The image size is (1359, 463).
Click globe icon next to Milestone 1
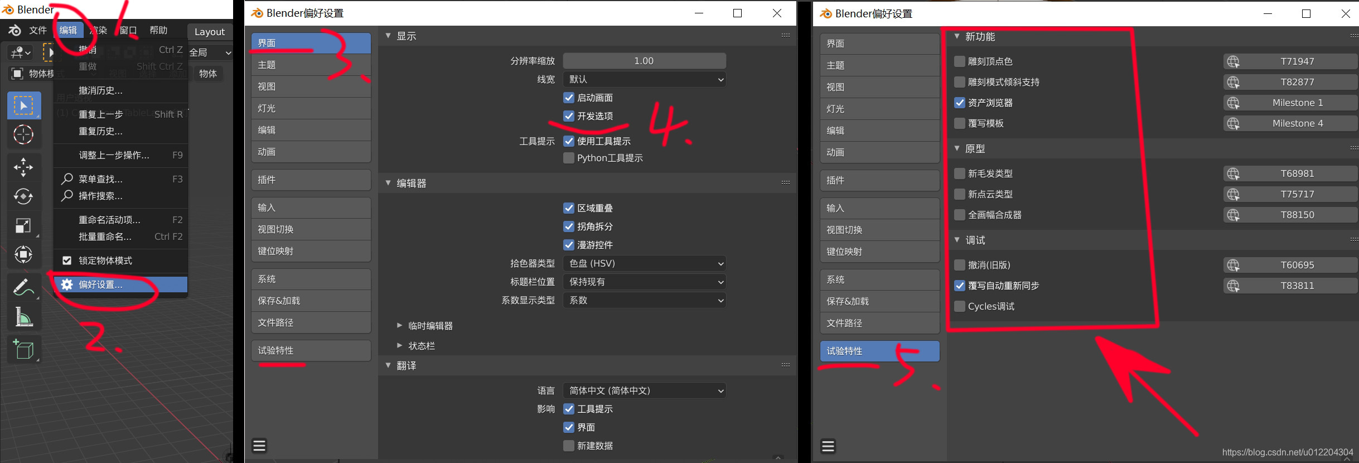point(1233,103)
